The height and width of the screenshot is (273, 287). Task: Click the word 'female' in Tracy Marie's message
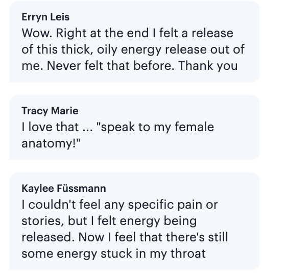click(194, 127)
